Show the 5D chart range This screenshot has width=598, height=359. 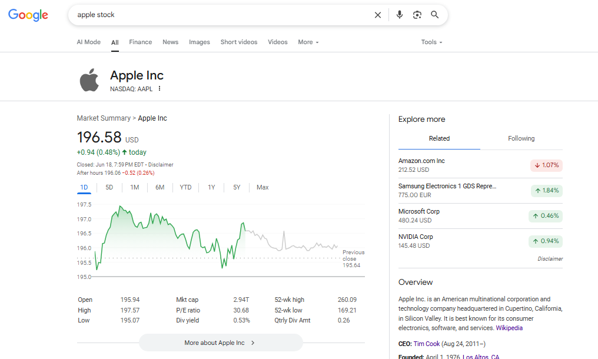pyautogui.click(x=109, y=187)
